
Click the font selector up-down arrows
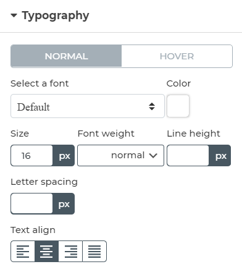tap(152, 106)
